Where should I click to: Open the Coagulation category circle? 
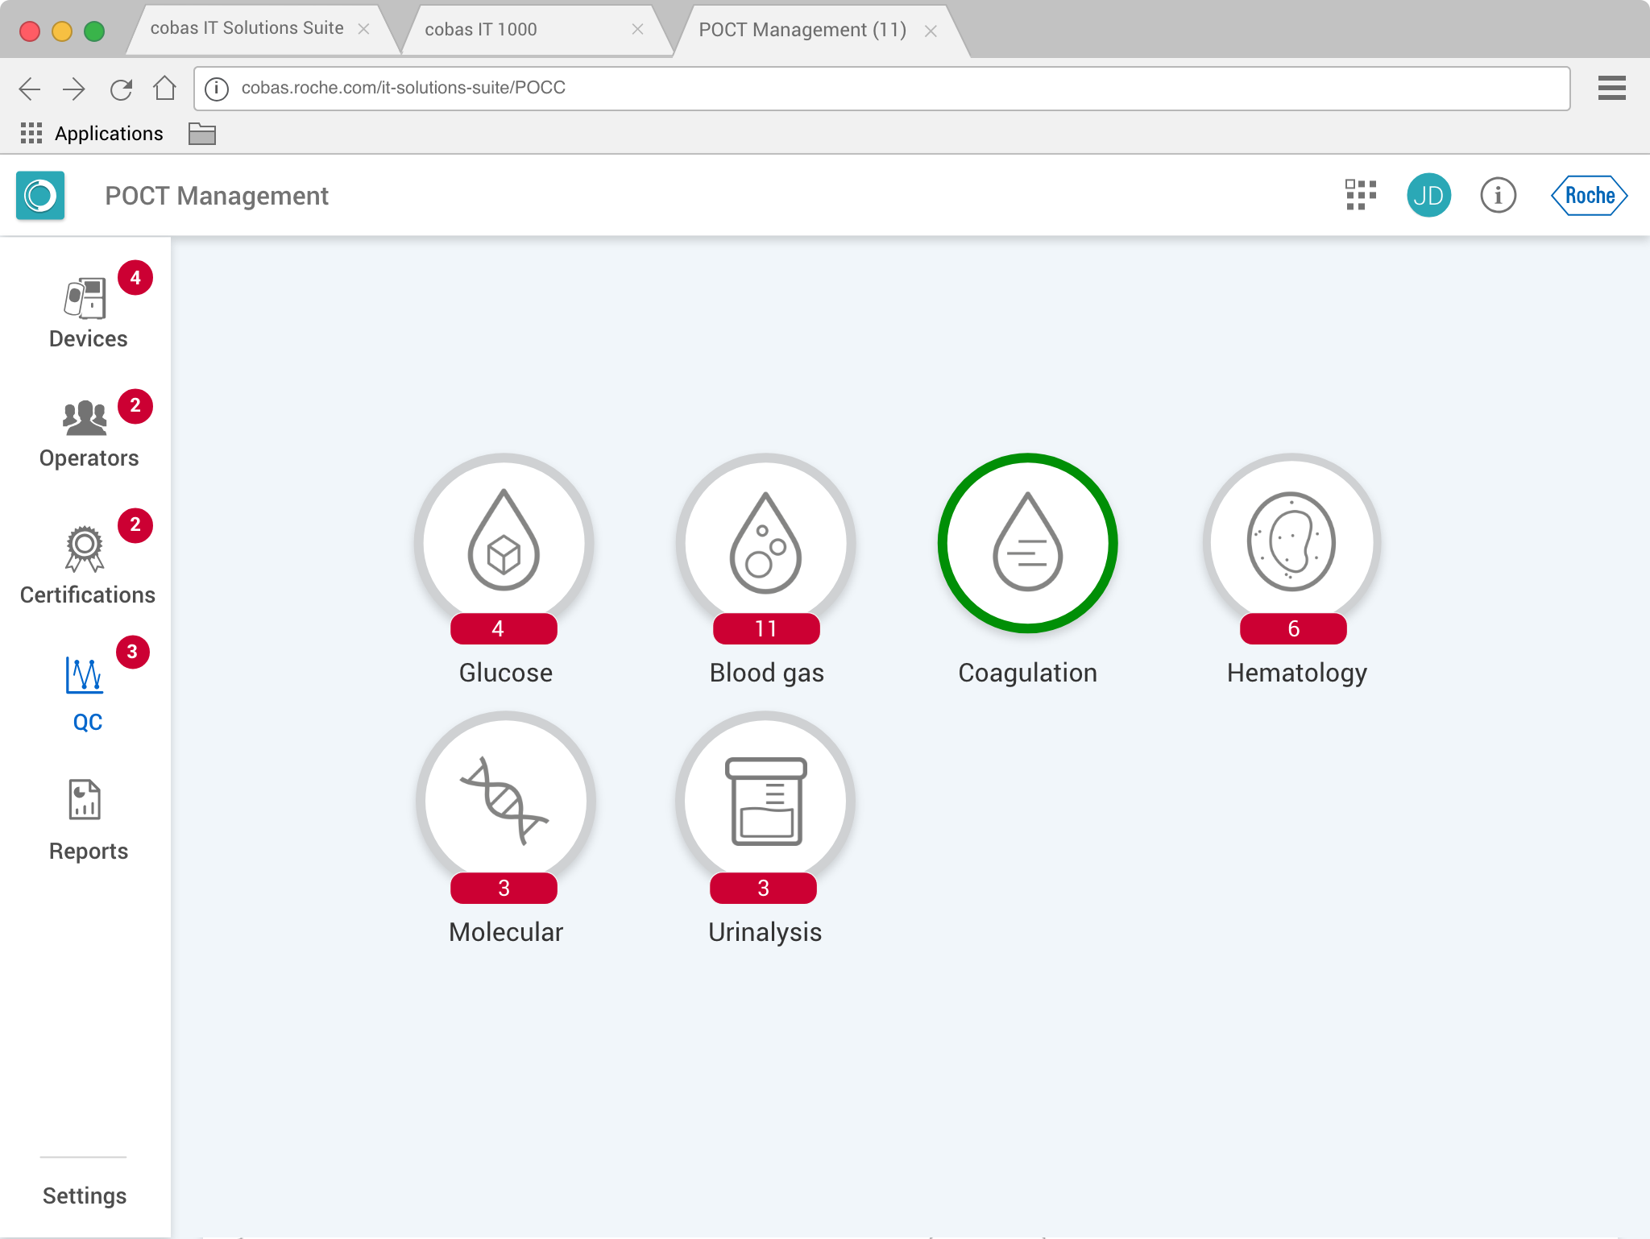[x=1027, y=543]
